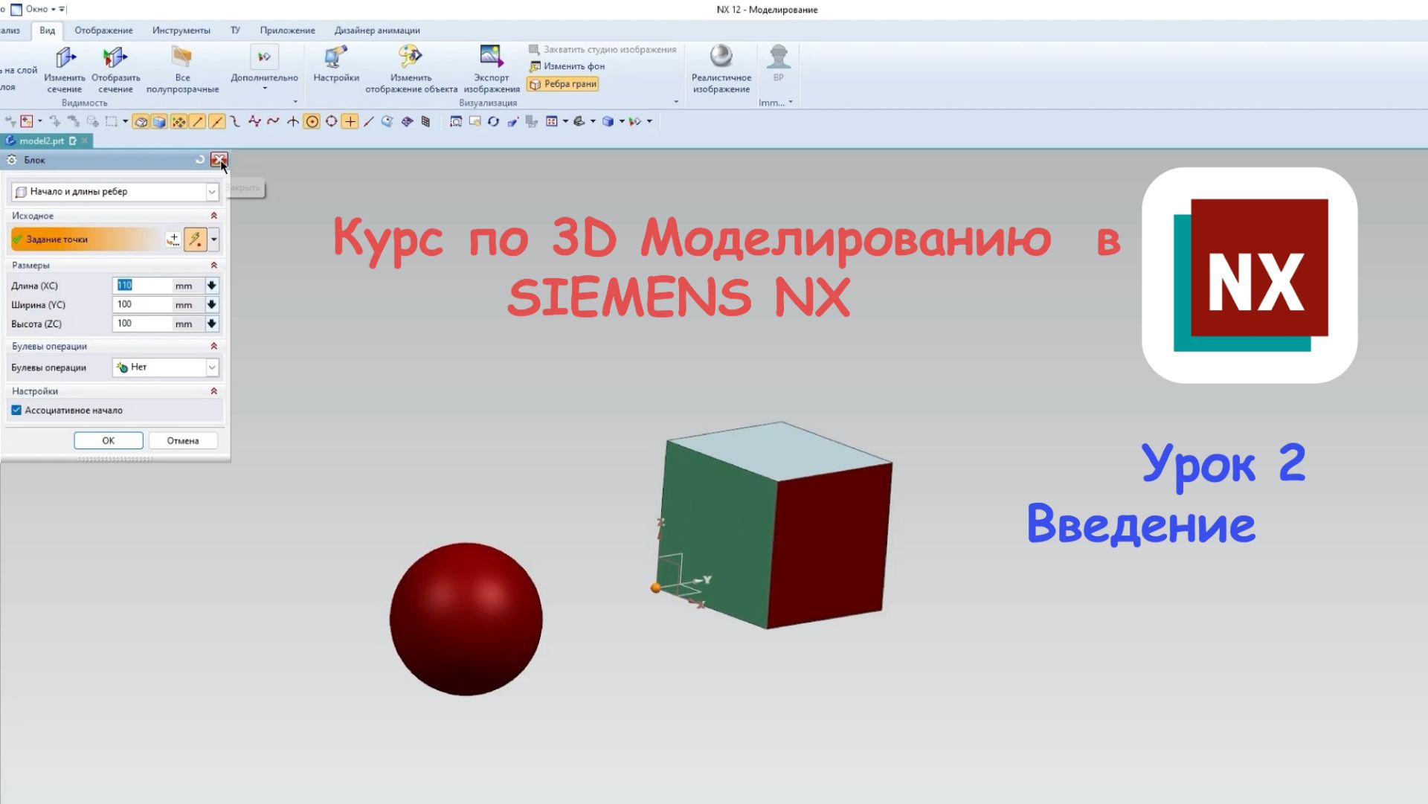Click the Отобразить сечение ribbon icon

coord(115,57)
